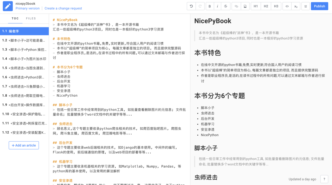
Task: Apply H3 heading formatting
Action: tap(276, 6)
